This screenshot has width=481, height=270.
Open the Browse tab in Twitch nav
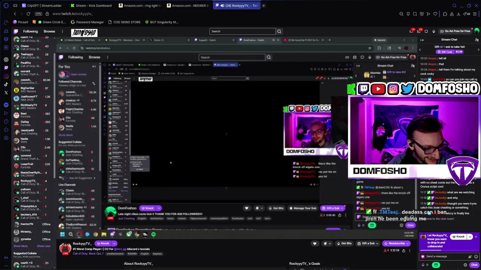point(49,31)
